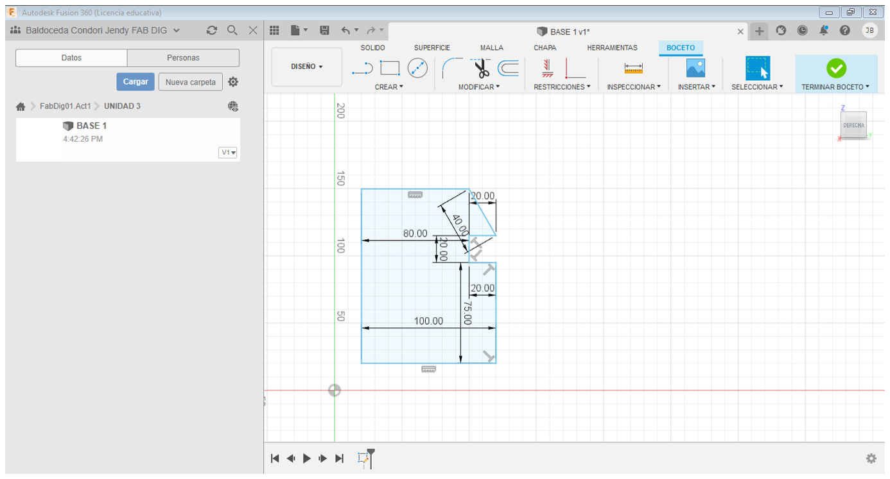The width and height of the screenshot is (890, 479).
Task: Open the notifications bell
Action: [823, 30]
